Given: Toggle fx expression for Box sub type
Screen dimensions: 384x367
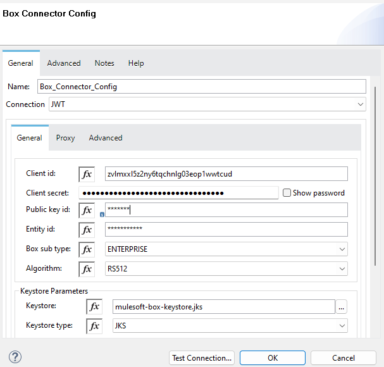Looking at the screenshot, I should (x=87, y=249).
